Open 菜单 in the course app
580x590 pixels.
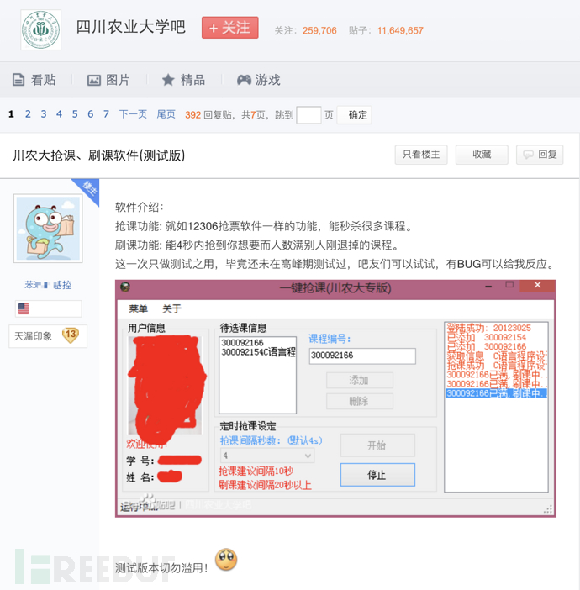click(138, 309)
